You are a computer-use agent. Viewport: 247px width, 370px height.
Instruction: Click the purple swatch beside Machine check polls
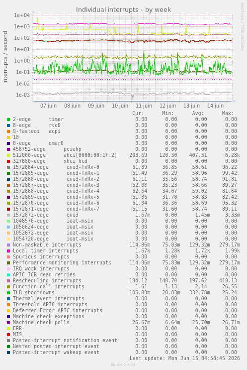[x=8, y=323]
